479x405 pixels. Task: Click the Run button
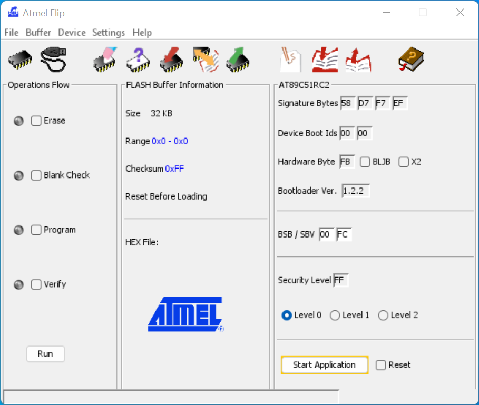pos(45,354)
